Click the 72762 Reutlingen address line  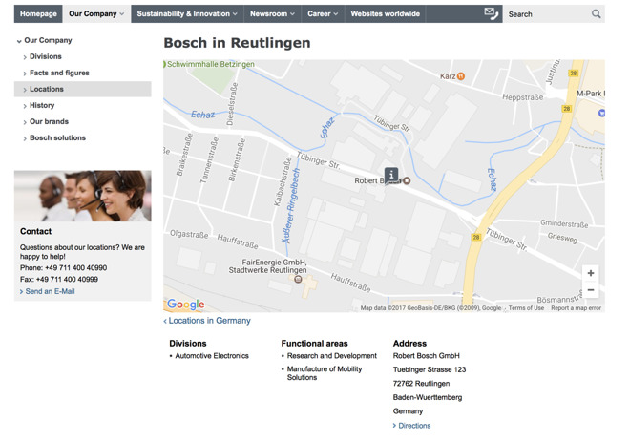[421, 384]
